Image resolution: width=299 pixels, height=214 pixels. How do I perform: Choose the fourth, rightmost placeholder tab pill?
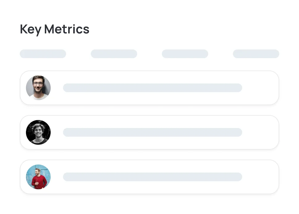(256, 54)
